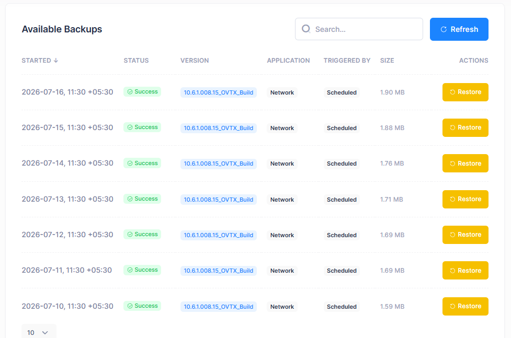Image resolution: width=511 pixels, height=338 pixels.
Task: Open version link of 2026-07-11 backup
Action: coord(218,271)
